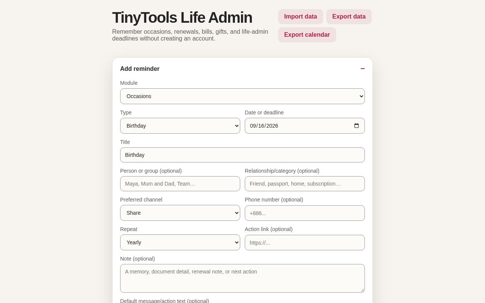
Task: Click the Import data button
Action: point(300,17)
